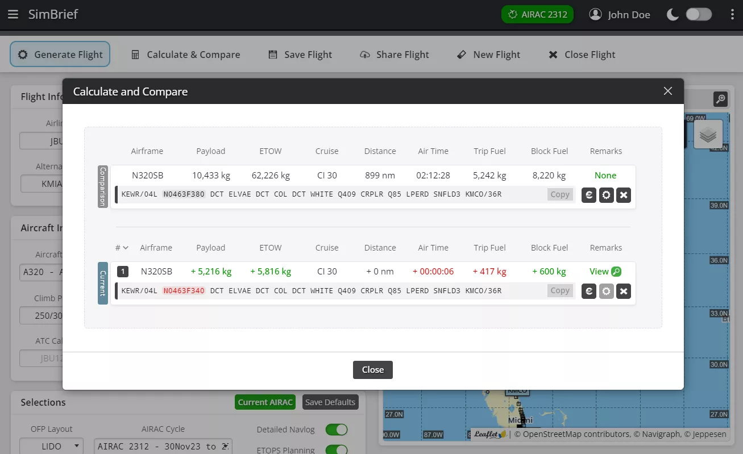Click the three-dot overflow menu top right
This screenshot has width=743, height=454.
(x=732, y=14)
